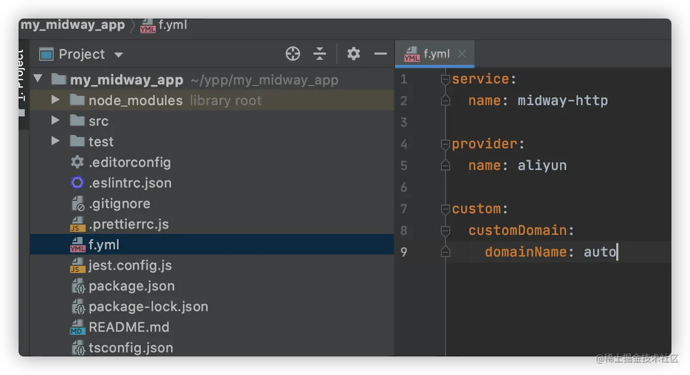The image size is (690, 375).
Task: Click fold end marker on line 5
Action: (445, 166)
